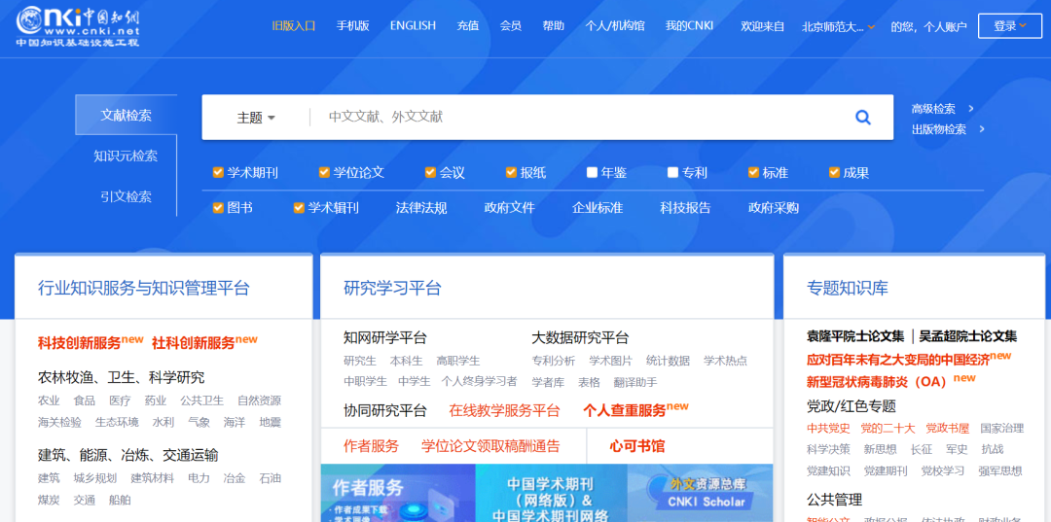Uncheck the 报纸 checkbox
This screenshot has height=522, width=1051.
(x=512, y=173)
